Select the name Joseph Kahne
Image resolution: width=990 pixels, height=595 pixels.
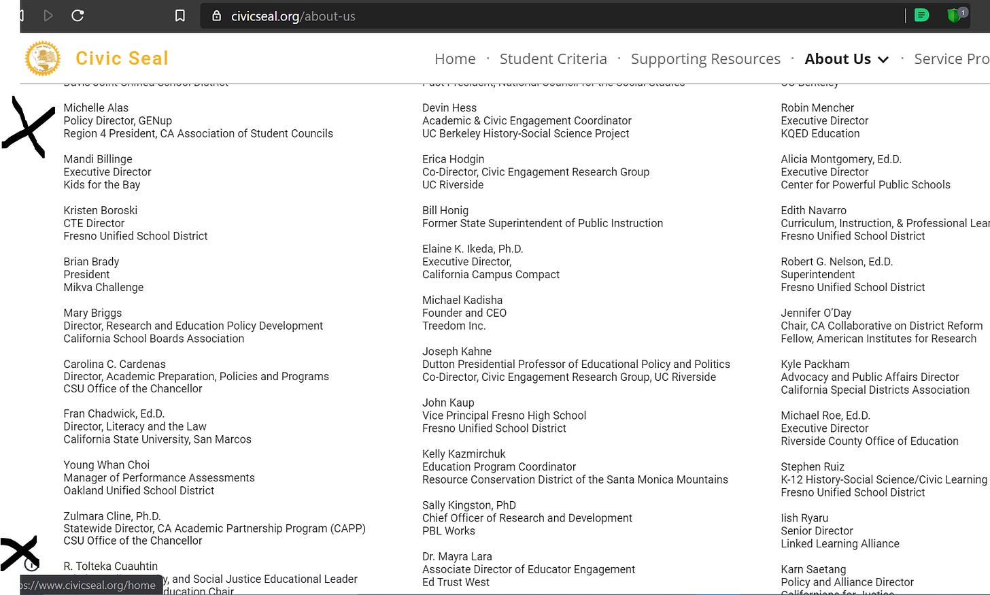(457, 352)
